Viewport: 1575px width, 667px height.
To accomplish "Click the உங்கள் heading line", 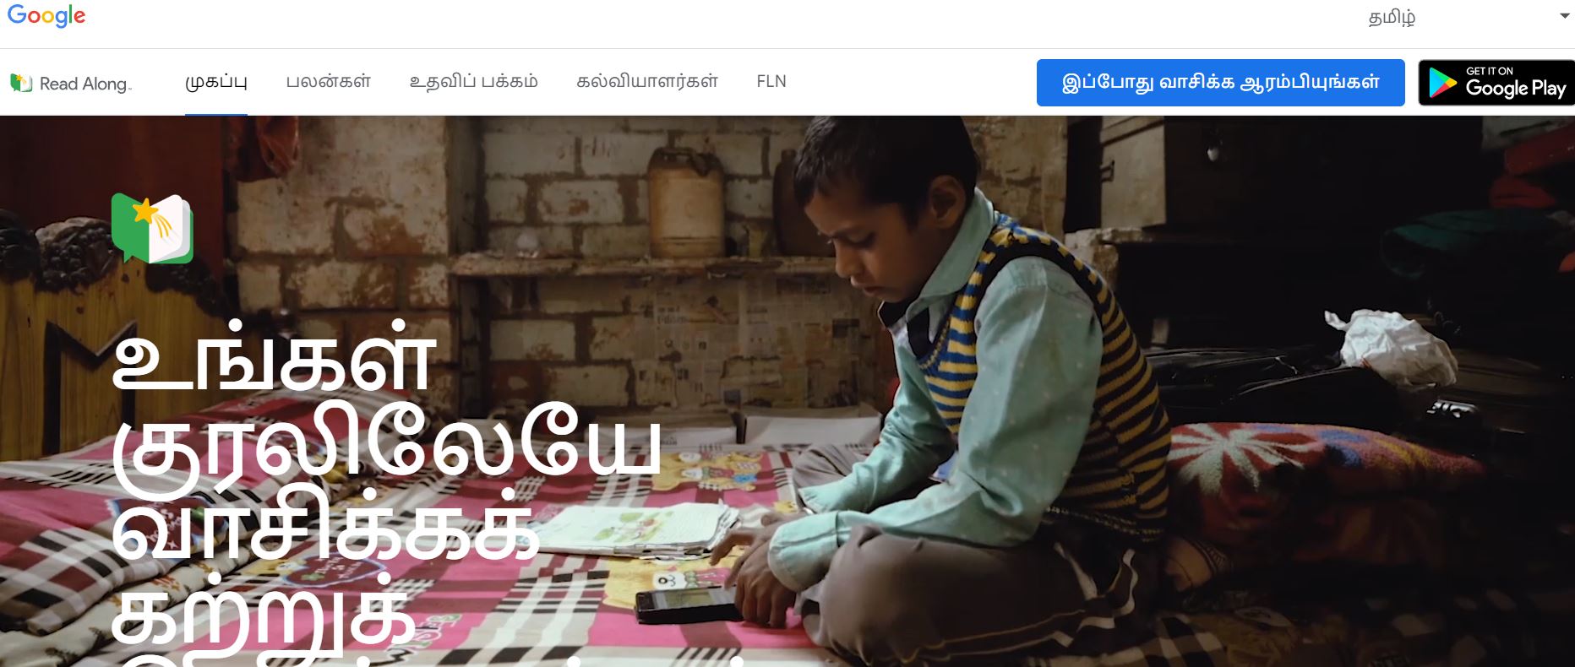I will [274, 358].
